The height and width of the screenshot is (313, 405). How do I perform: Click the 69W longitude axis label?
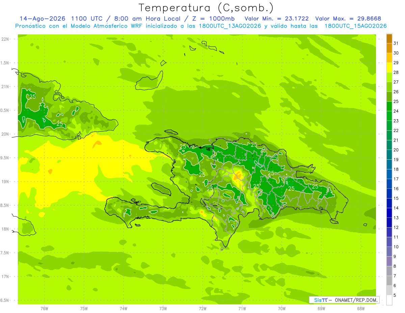321,309
